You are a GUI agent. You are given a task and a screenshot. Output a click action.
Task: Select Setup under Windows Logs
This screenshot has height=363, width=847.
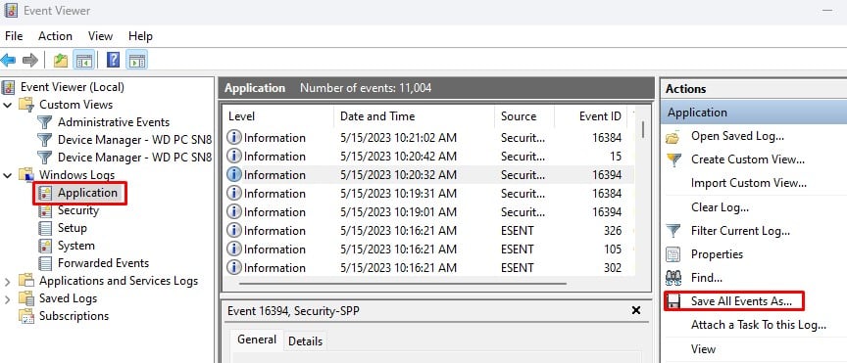click(73, 229)
